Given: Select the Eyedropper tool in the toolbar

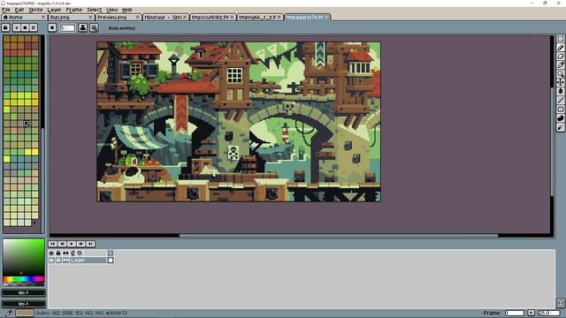Looking at the screenshot, I should click(560, 64).
